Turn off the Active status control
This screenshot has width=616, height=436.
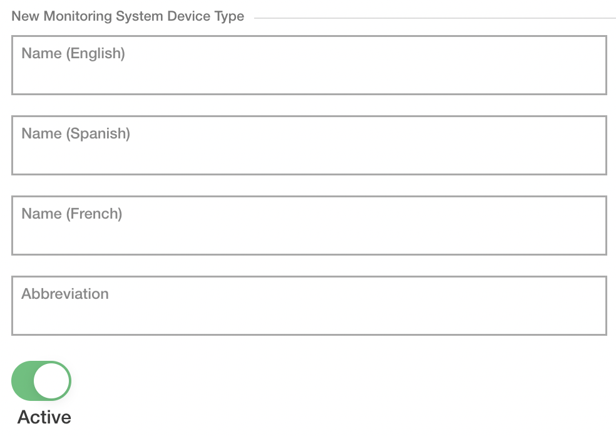42,380
